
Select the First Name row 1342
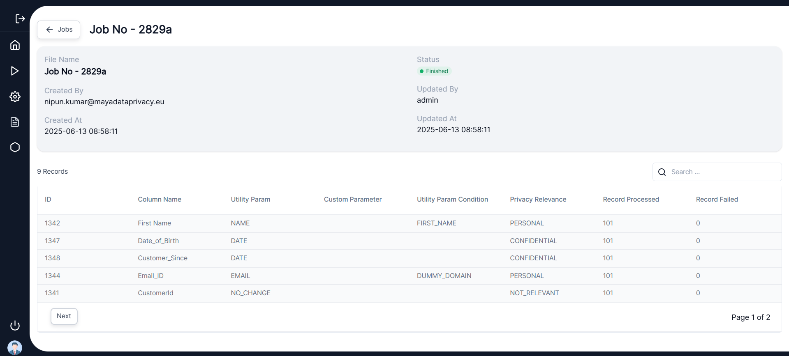tap(154, 223)
